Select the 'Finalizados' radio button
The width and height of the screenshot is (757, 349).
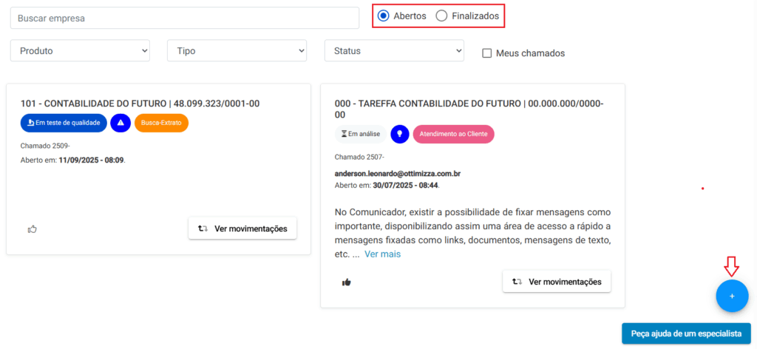[x=441, y=16]
